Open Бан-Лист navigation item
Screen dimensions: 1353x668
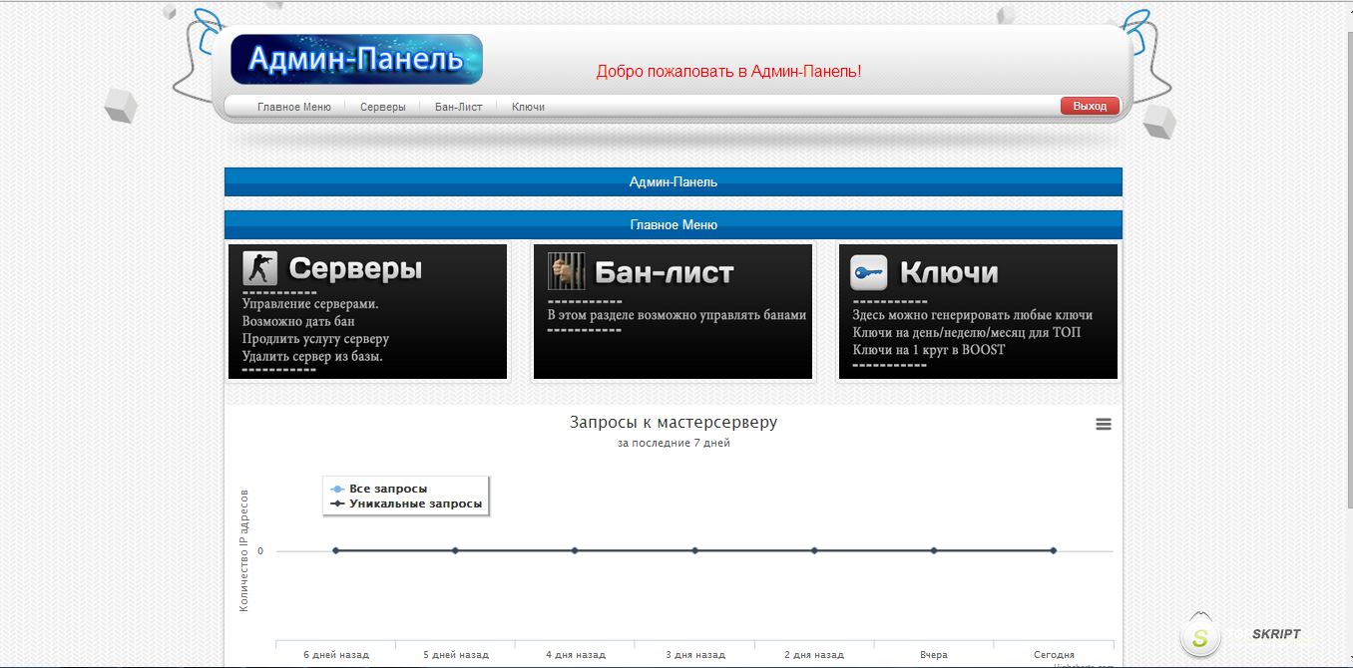(459, 107)
